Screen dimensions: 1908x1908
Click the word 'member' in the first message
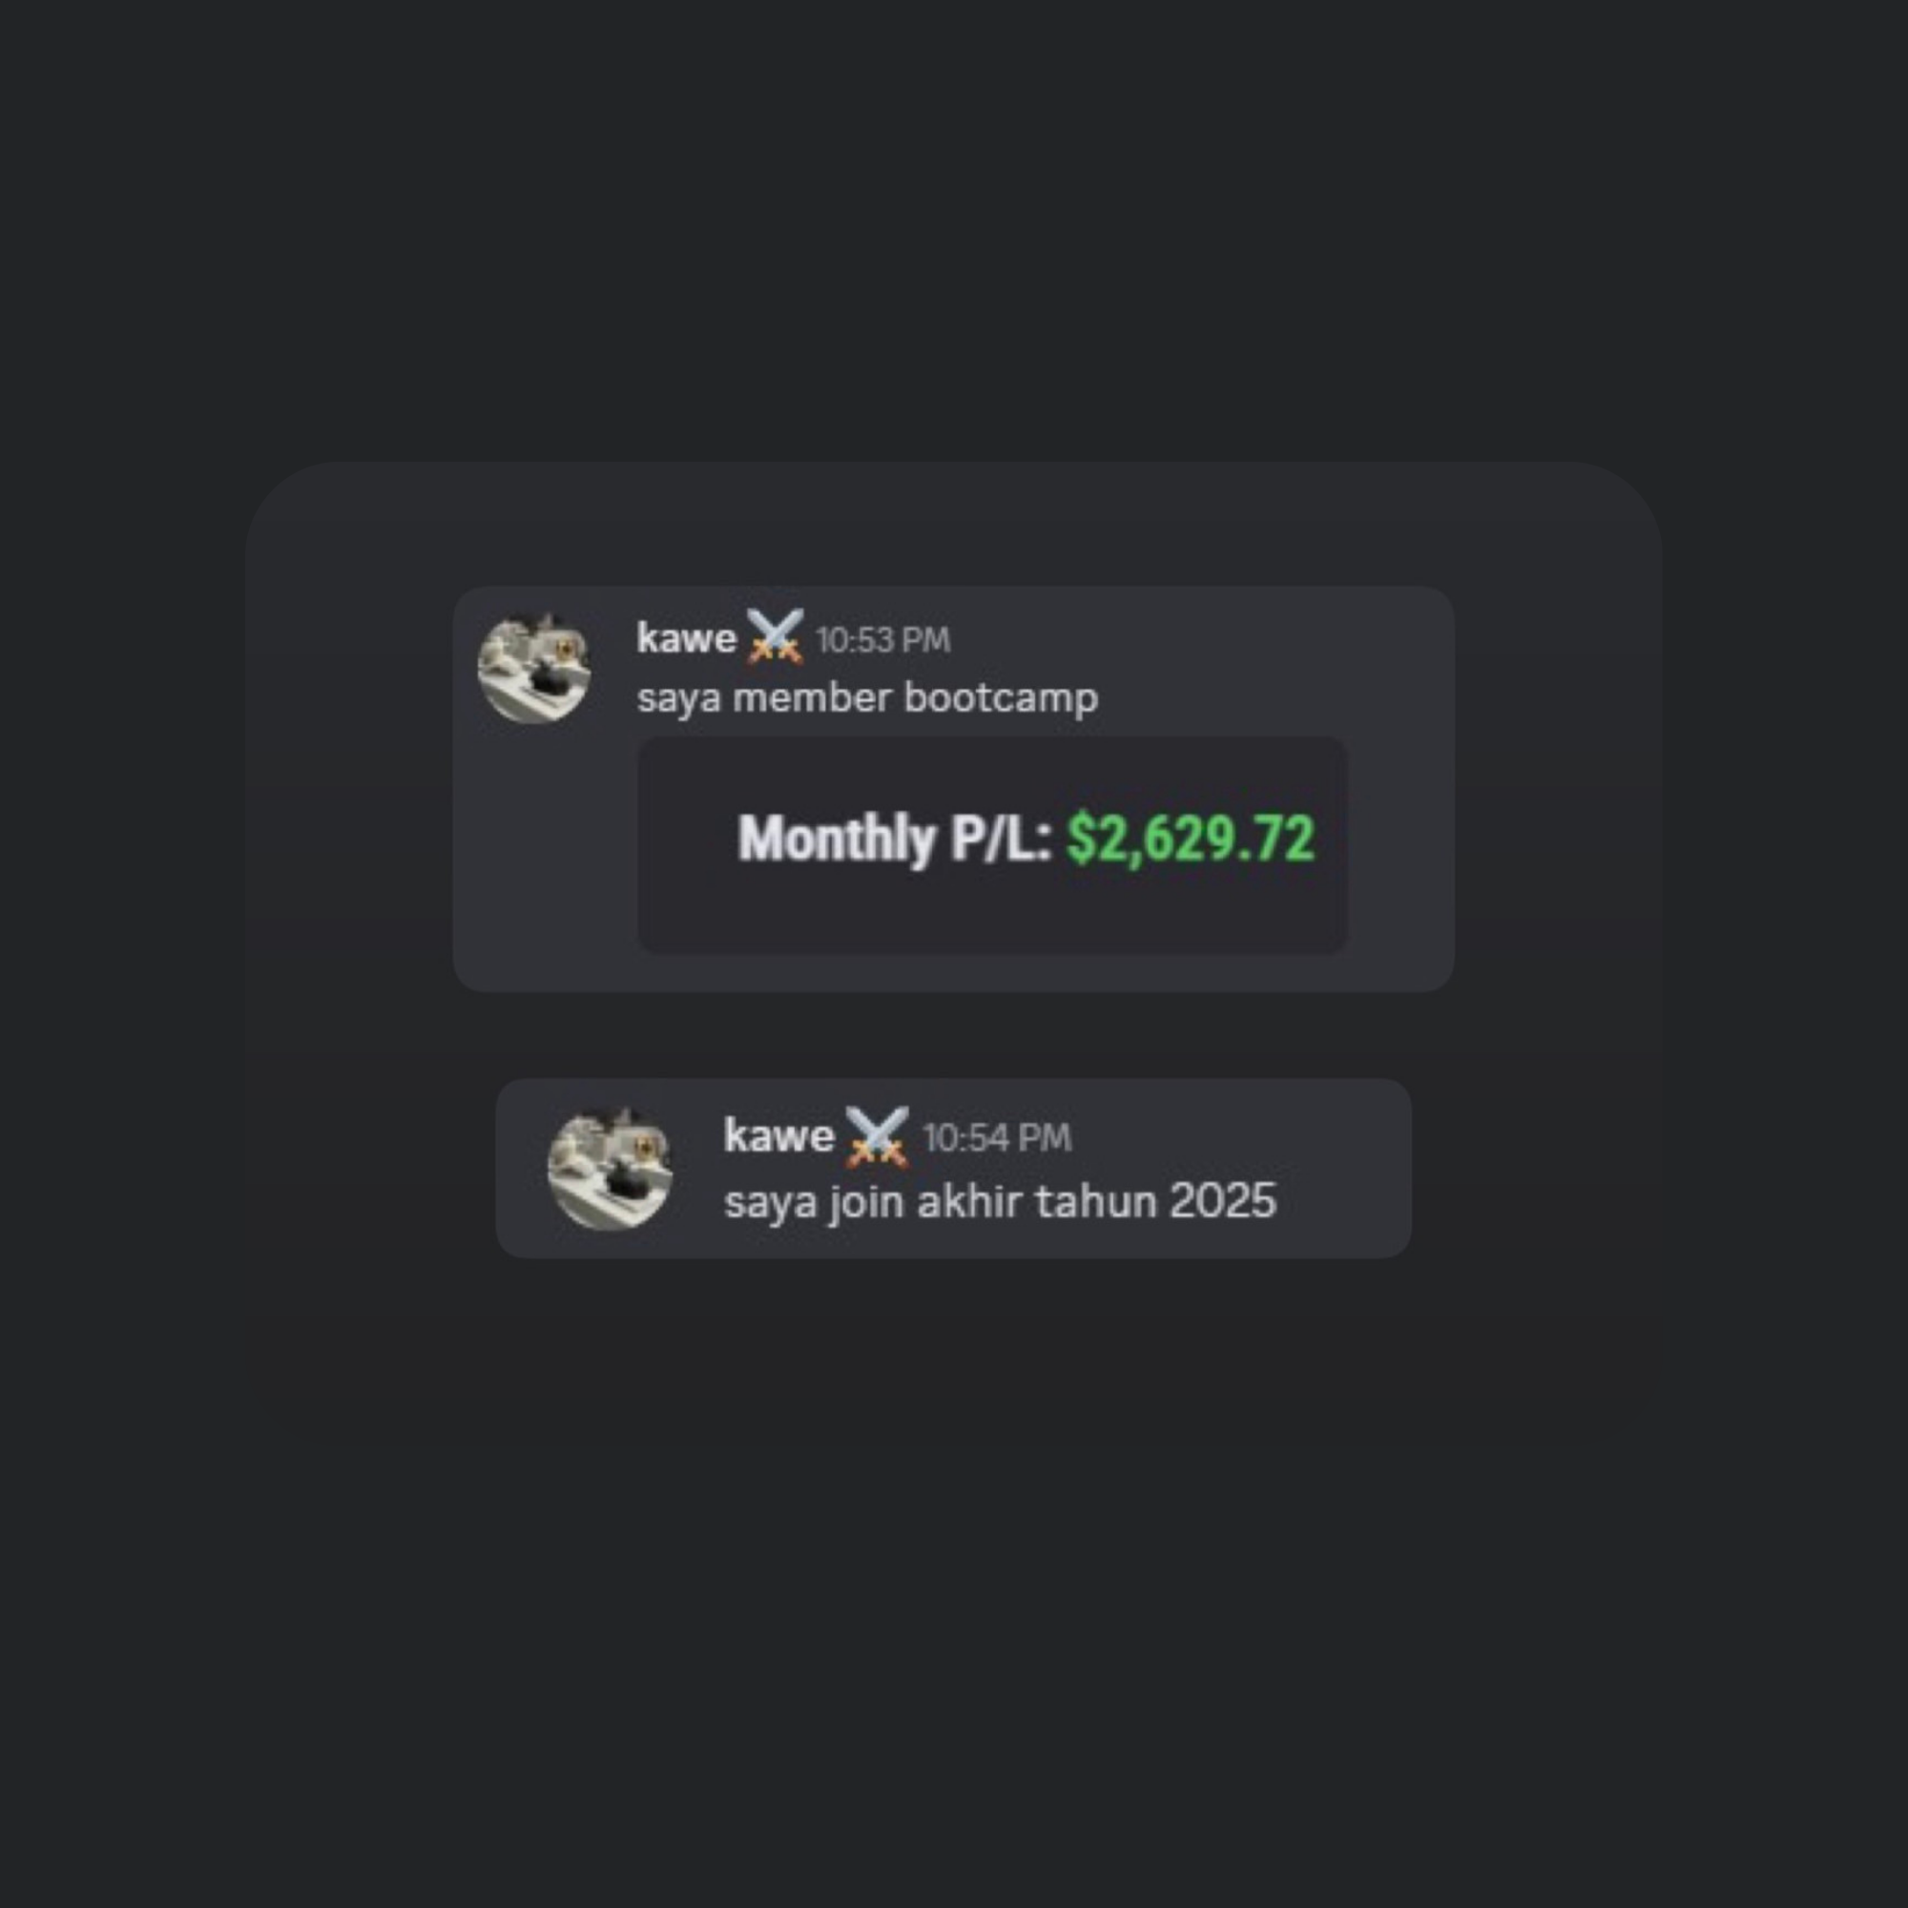(812, 699)
